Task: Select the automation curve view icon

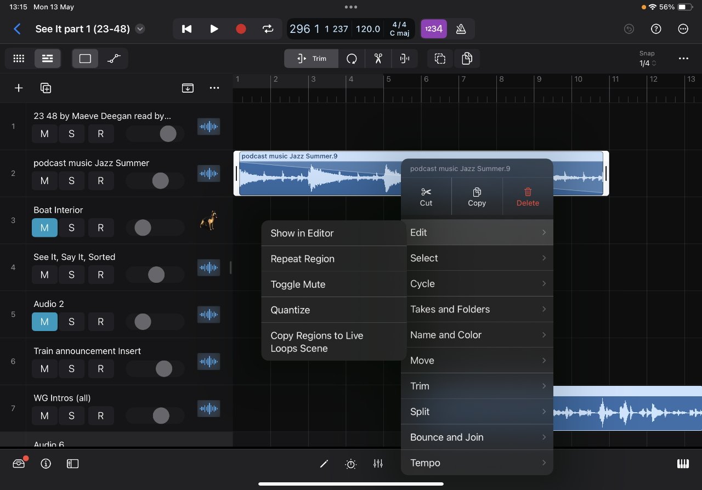Action: point(114,58)
